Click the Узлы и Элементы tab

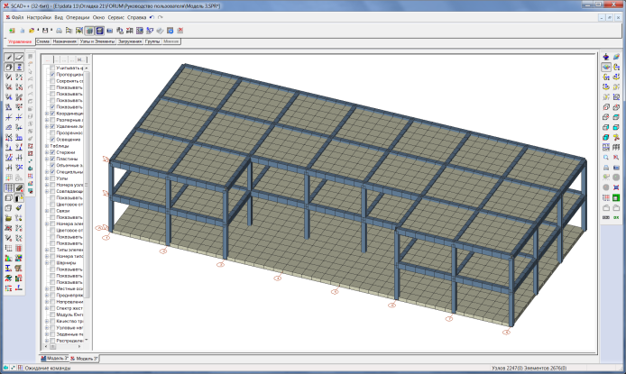click(95, 41)
